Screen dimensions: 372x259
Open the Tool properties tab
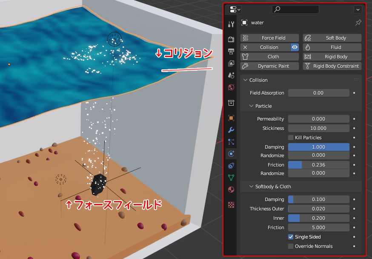click(231, 24)
